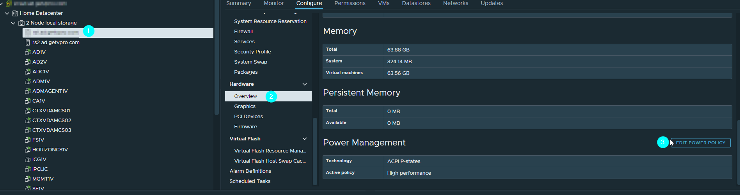Click the VM icon next to ADMAGENT1V
The height and width of the screenshot is (195, 740).
(x=28, y=91)
